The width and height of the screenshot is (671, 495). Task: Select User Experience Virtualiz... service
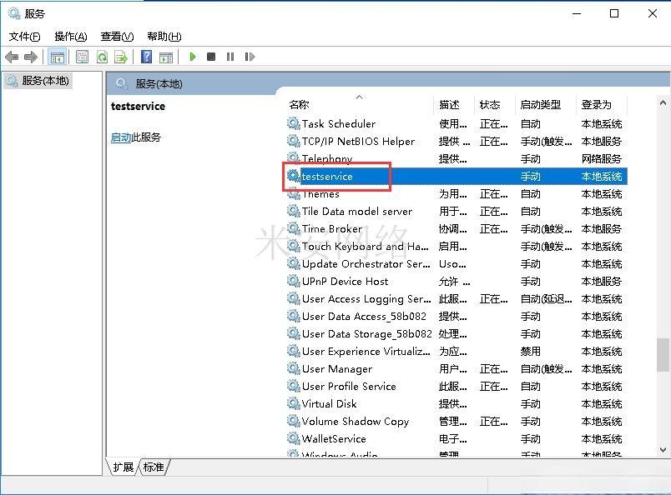point(457,352)
